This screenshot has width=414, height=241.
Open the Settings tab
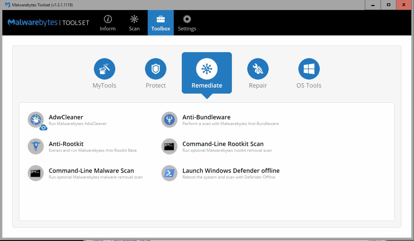tap(187, 23)
